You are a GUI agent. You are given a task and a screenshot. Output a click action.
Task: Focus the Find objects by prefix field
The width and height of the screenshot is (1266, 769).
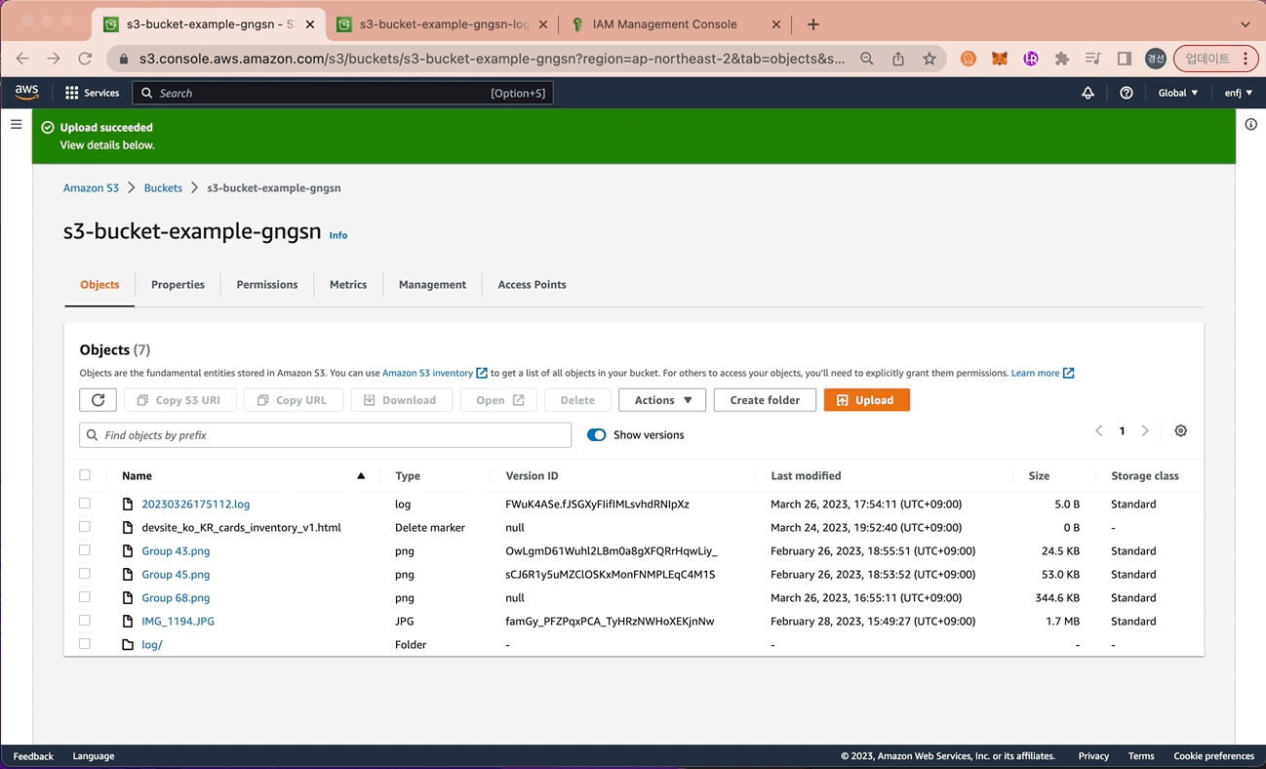(x=326, y=435)
